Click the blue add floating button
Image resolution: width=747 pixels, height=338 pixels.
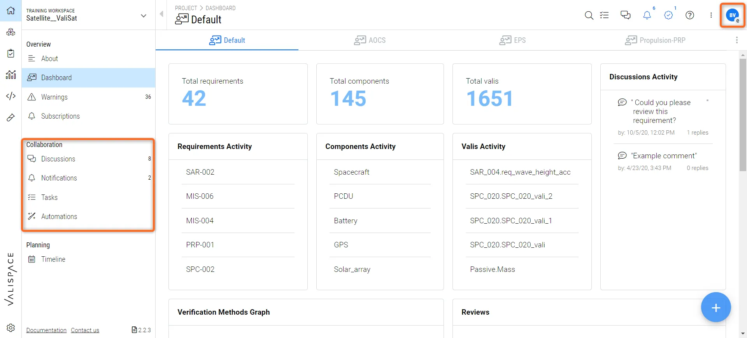click(x=715, y=307)
